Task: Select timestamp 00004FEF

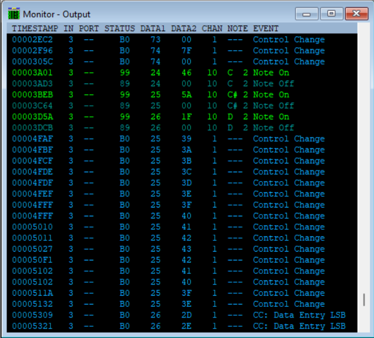Action: (32, 194)
